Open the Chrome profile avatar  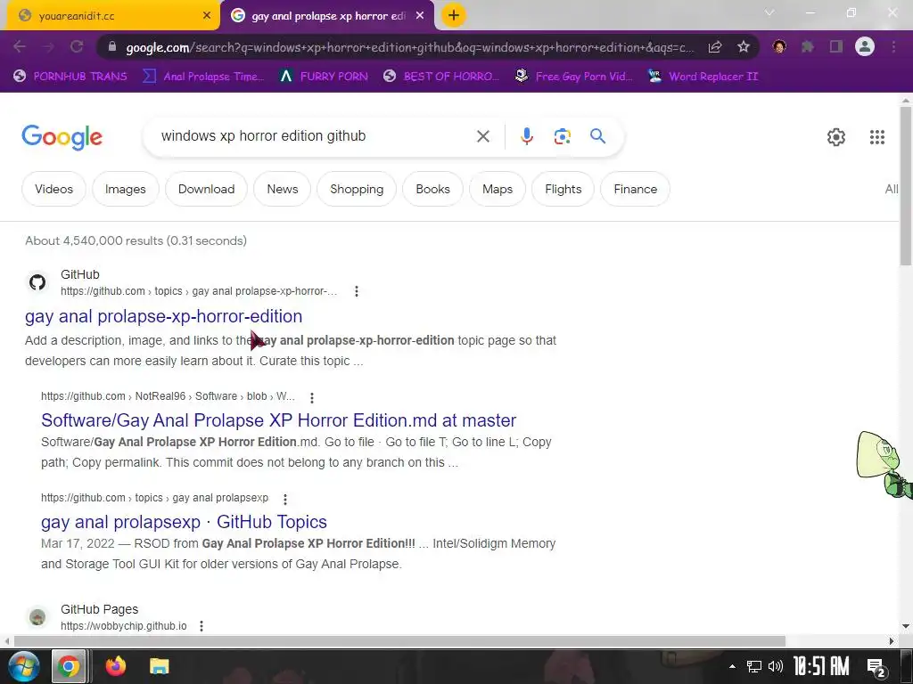click(865, 46)
